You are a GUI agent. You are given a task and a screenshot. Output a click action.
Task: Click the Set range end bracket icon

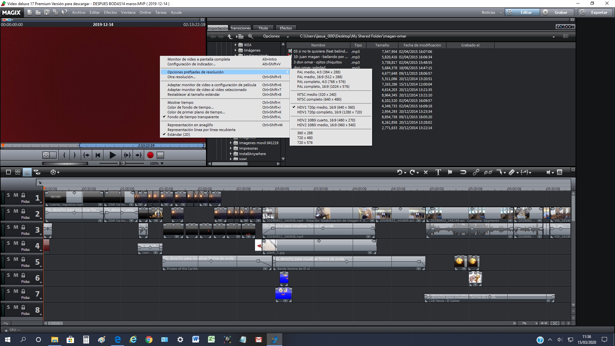[75, 155]
